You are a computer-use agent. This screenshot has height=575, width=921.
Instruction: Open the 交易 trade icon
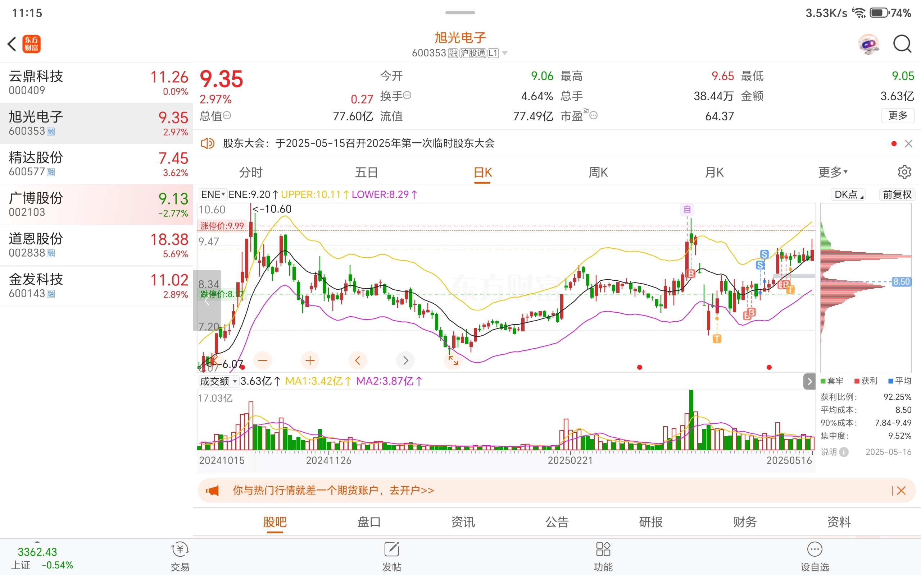180,557
